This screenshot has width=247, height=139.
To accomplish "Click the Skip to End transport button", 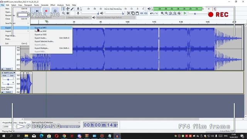I will coord(37,11).
